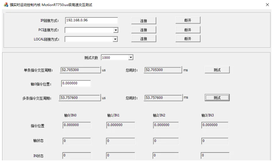Click 轴状态 field under 轴0/IN0
Screen dimensions: 273x162
point(76,141)
